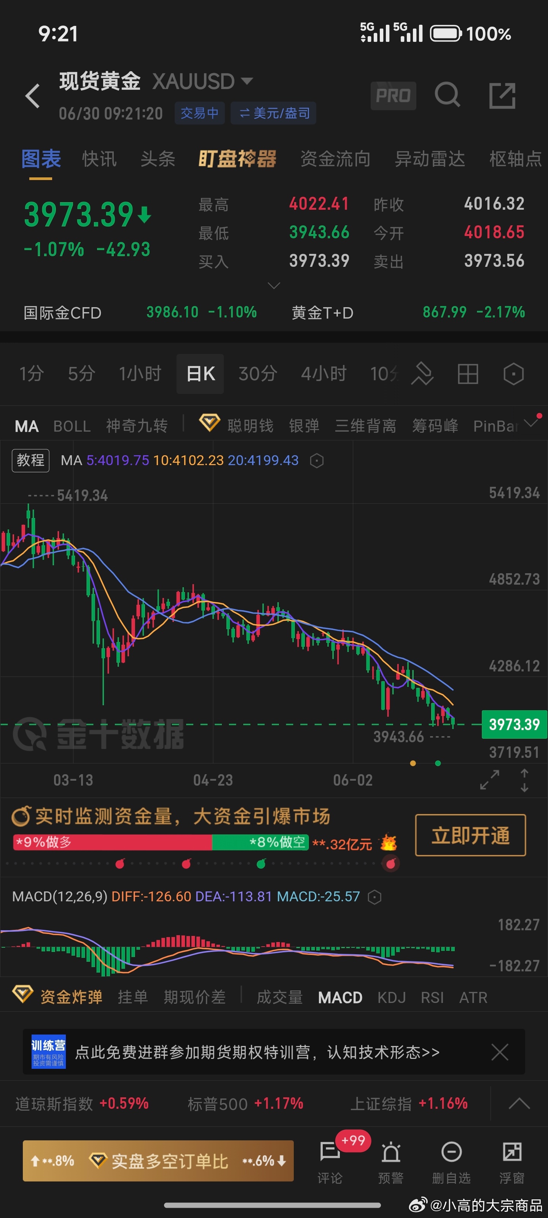
Task: Select the 挂单 sub-indicator
Action: [x=133, y=997]
